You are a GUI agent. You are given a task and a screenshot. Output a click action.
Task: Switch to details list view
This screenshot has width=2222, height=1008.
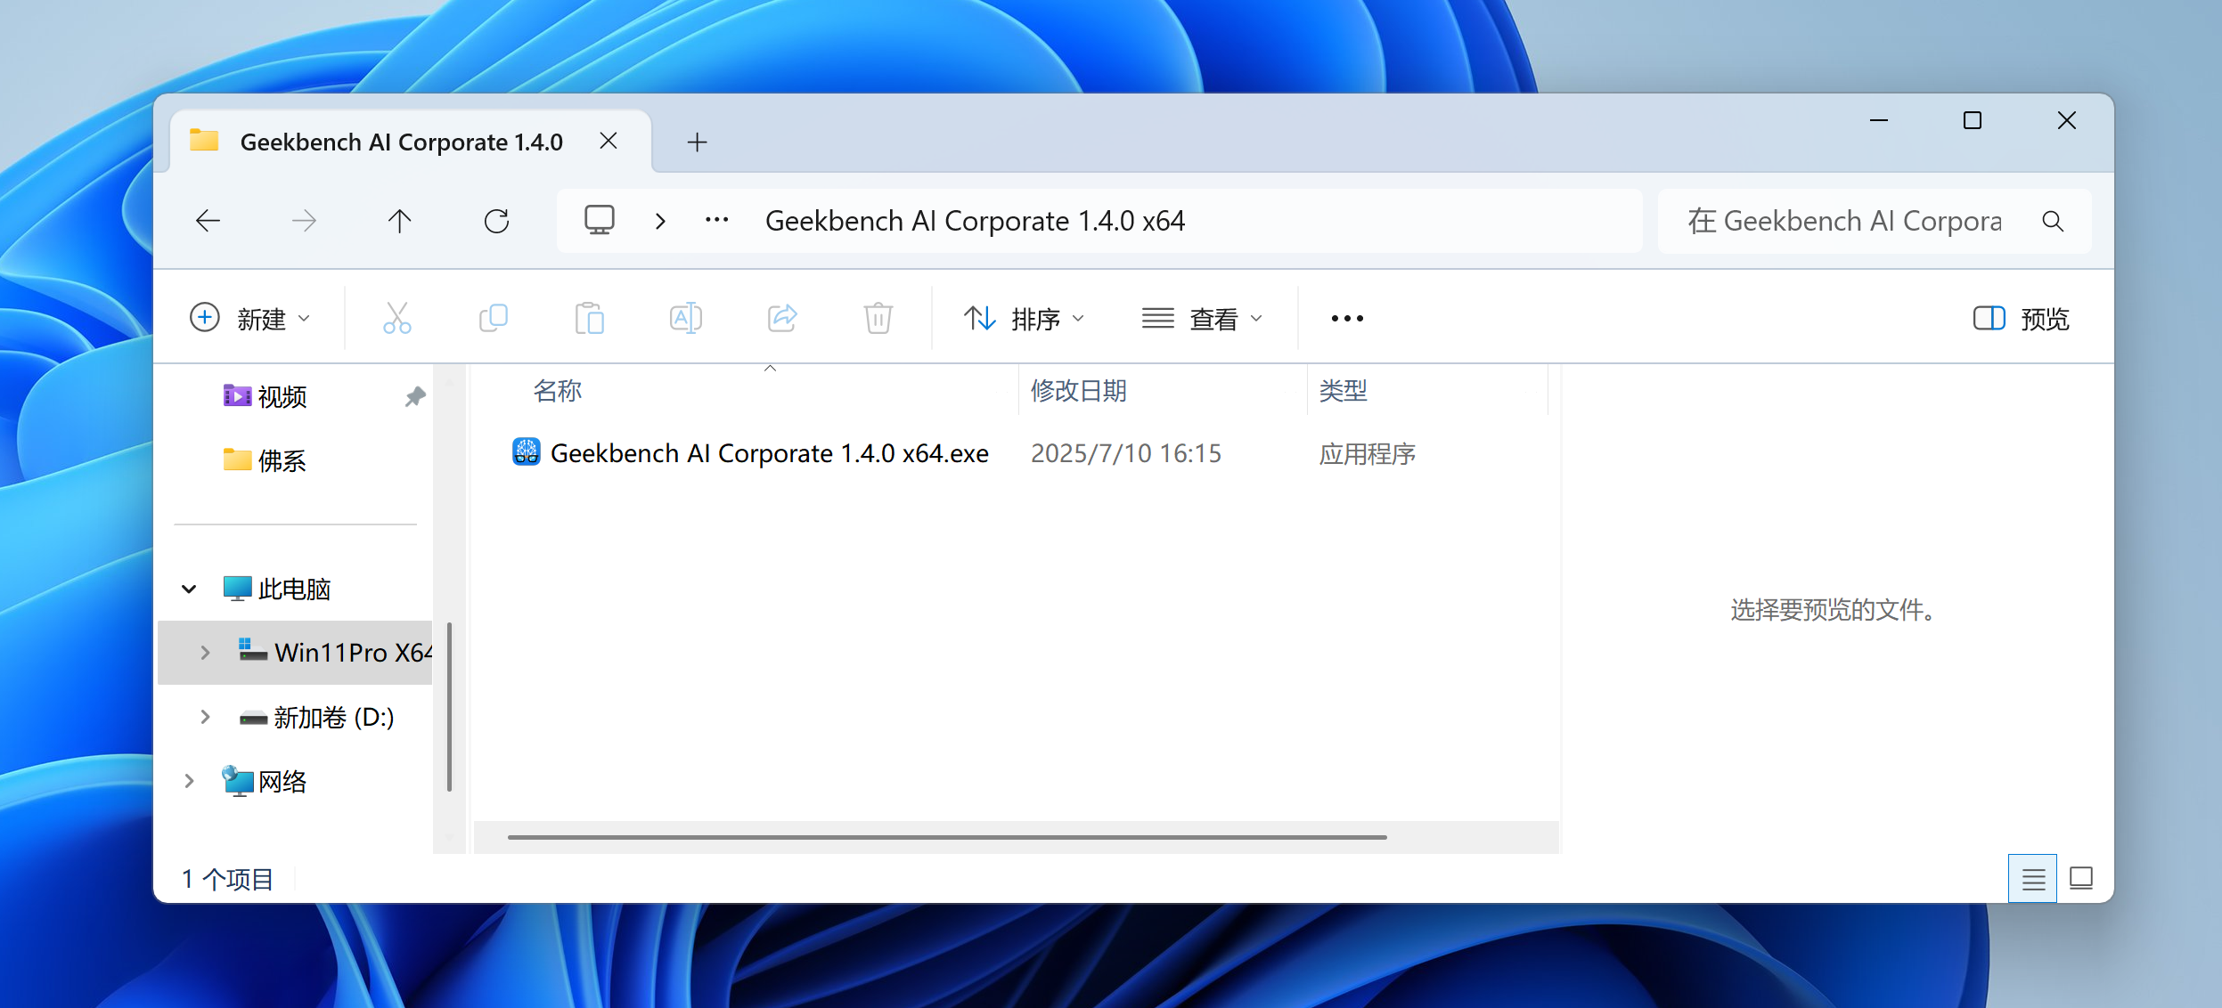click(x=2032, y=879)
